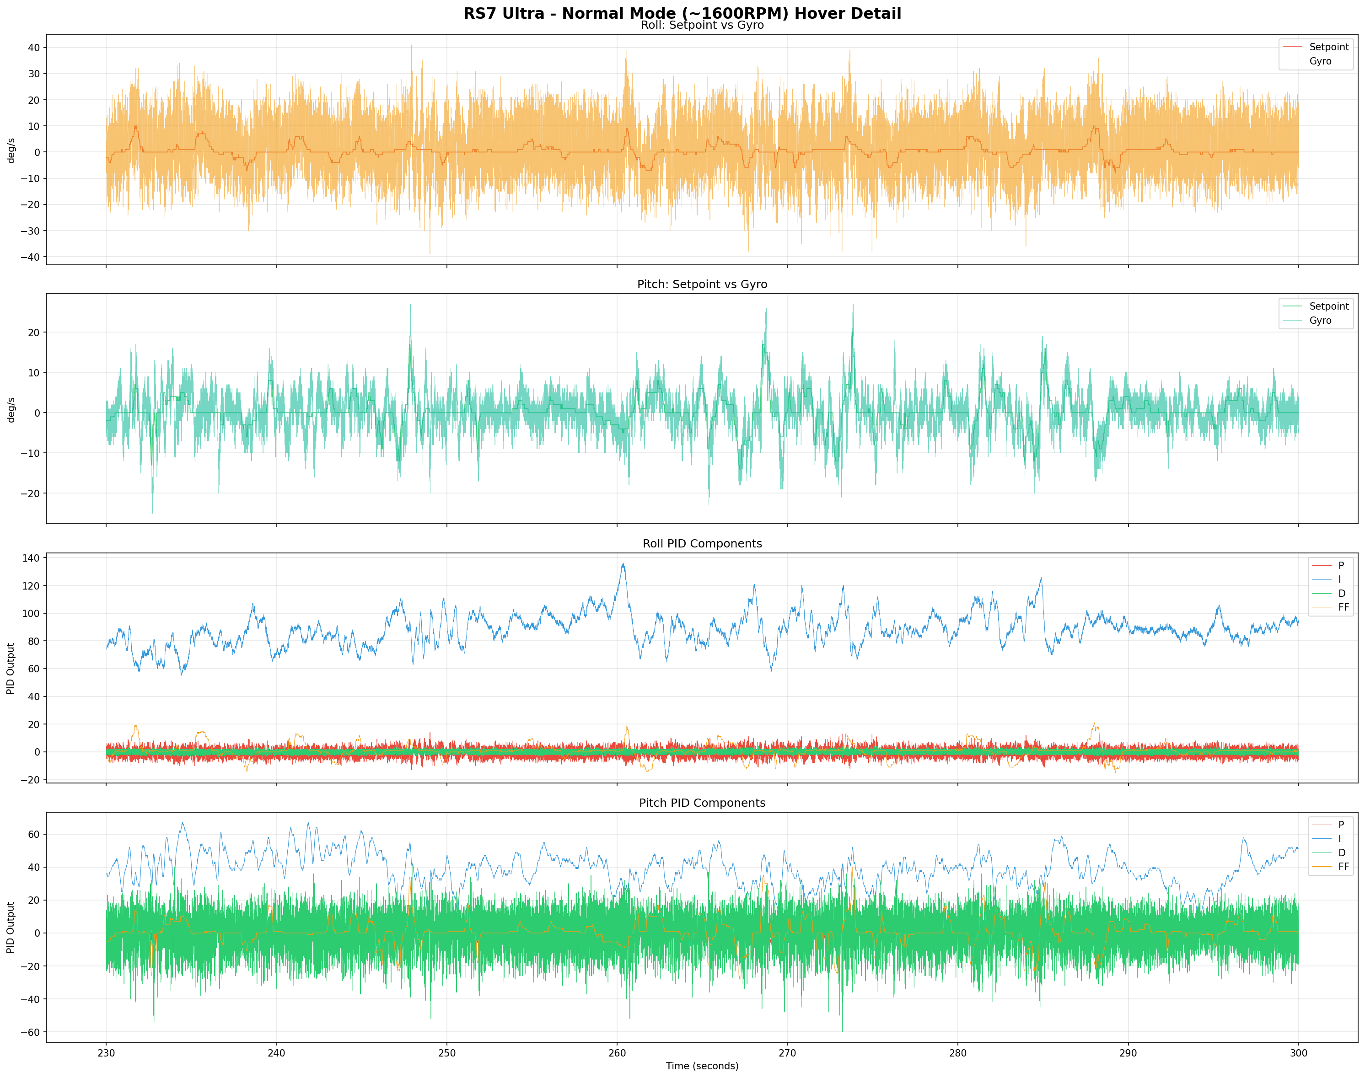Click the "80" y-tick of the Roll PID chart
The height and width of the screenshot is (1078, 1365).
[33, 641]
